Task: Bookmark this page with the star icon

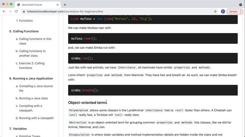Action: 215,11
